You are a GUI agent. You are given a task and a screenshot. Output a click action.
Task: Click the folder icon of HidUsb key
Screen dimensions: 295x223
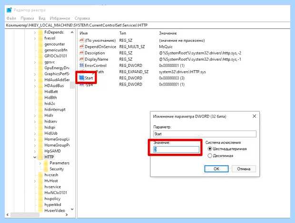(40, 133)
